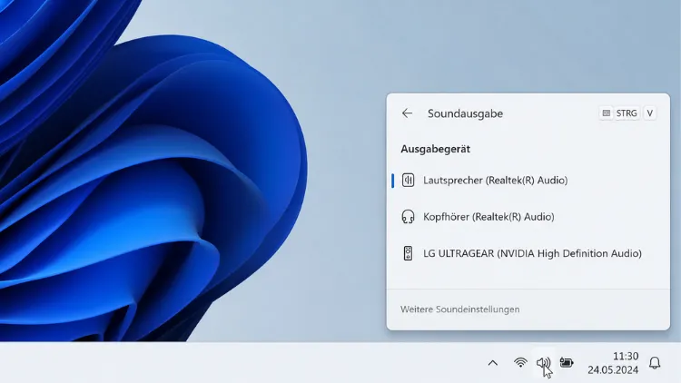Open Weitere Soundeinstellungen link
The image size is (681, 383).
[x=460, y=309]
